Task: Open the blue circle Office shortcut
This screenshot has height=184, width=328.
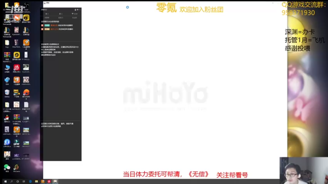Action: tap(7, 143)
